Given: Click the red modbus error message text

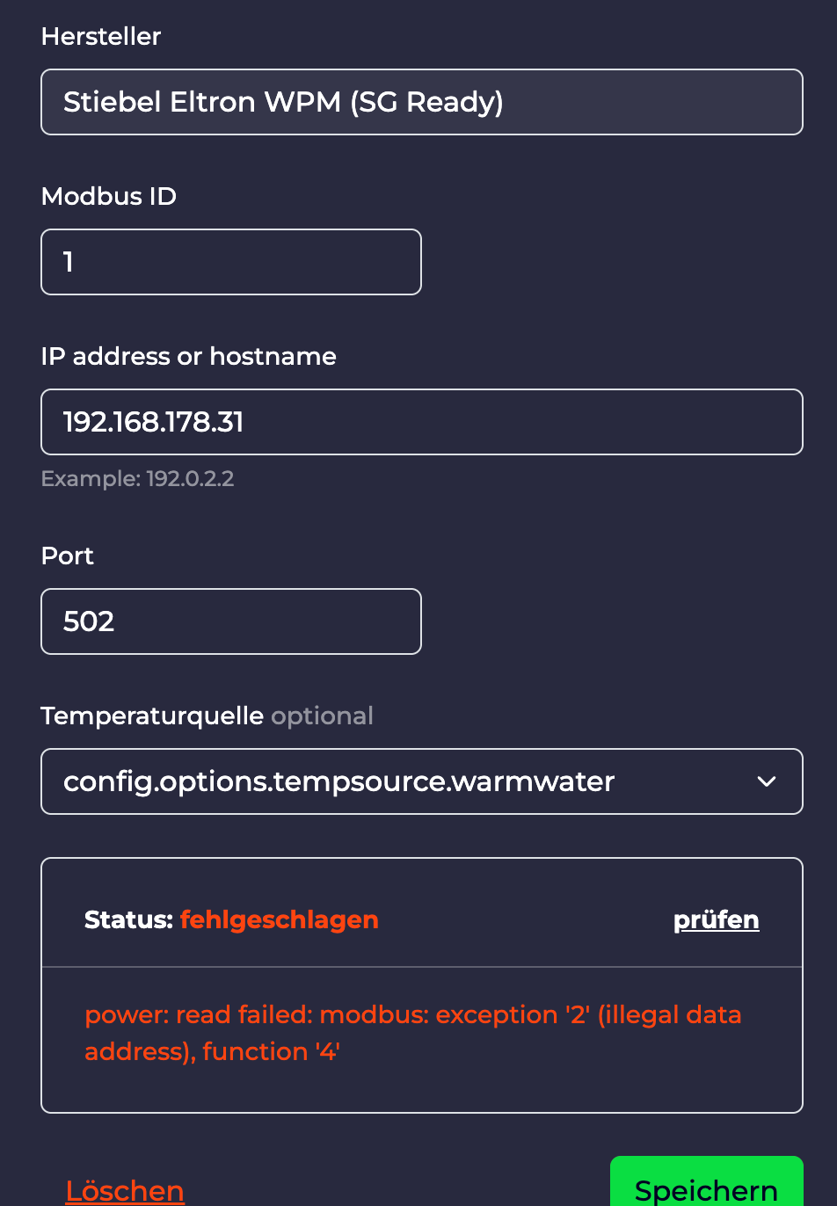Looking at the screenshot, I should pyautogui.click(x=412, y=1033).
